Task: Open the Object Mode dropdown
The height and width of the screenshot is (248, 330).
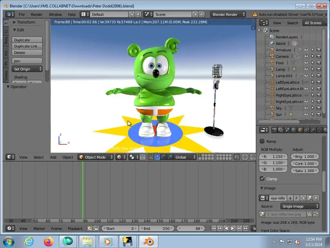Action: (96, 157)
